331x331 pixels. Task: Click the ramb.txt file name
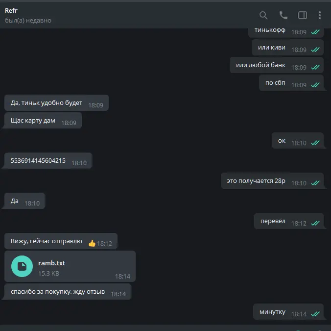(x=51, y=263)
